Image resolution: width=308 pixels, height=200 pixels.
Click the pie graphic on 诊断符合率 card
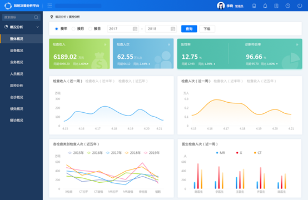(291, 61)
